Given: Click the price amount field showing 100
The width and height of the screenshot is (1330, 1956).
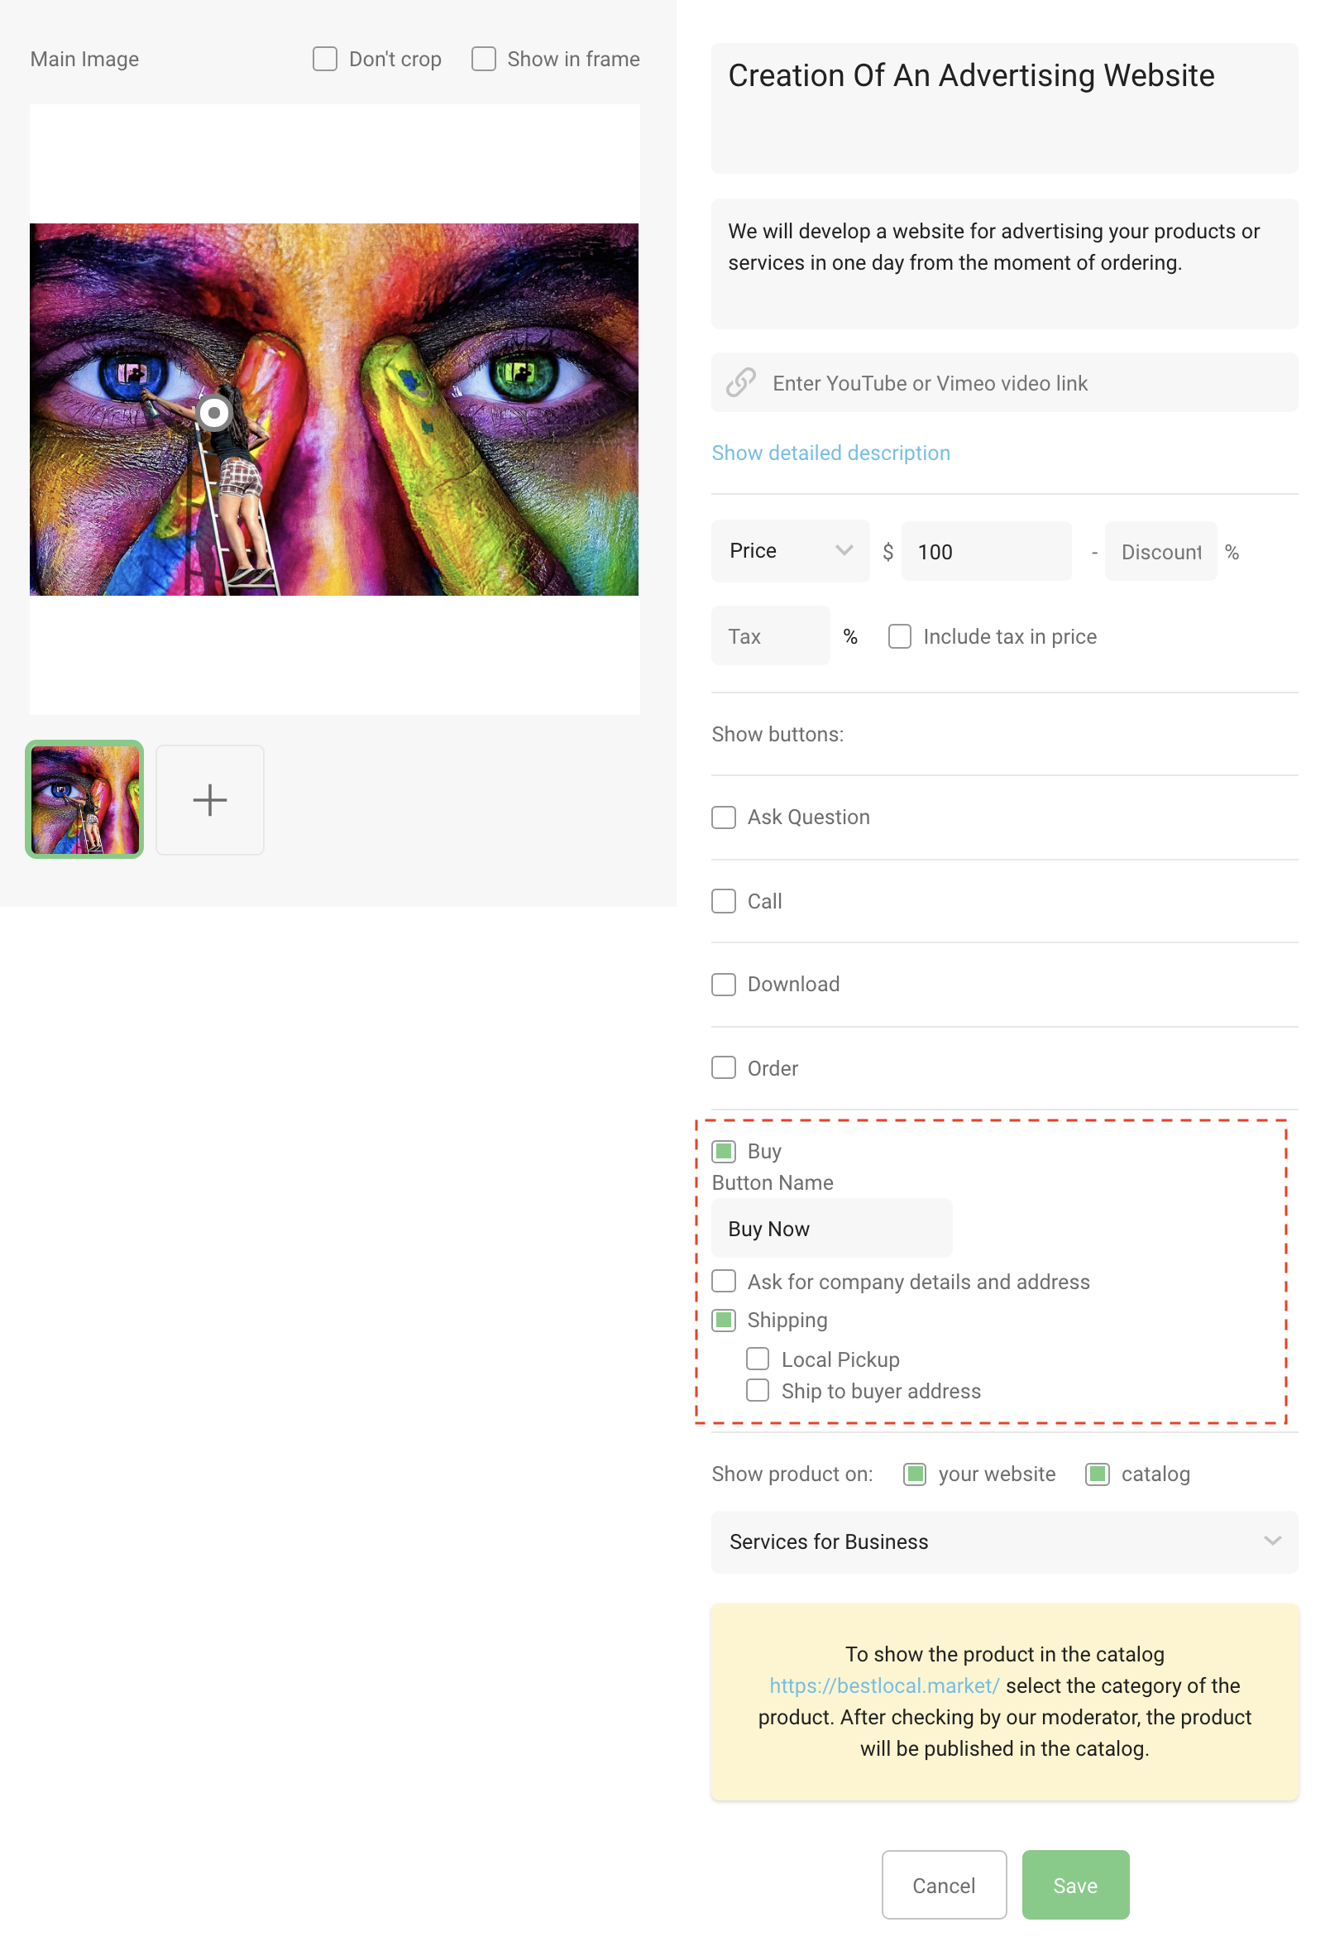Looking at the screenshot, I should pos(986,551).
